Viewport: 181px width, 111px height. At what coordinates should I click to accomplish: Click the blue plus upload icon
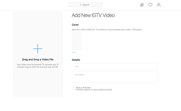tap(38, 49)
